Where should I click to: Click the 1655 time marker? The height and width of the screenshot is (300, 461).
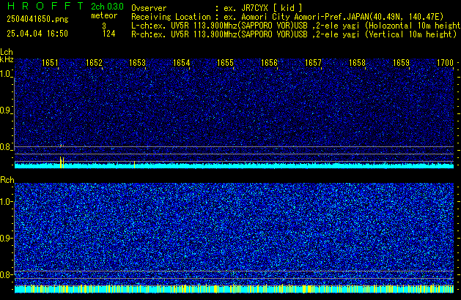pyautogui.click(x=225, y=63)
